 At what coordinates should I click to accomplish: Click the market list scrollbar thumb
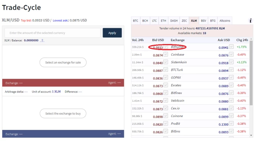251,73
